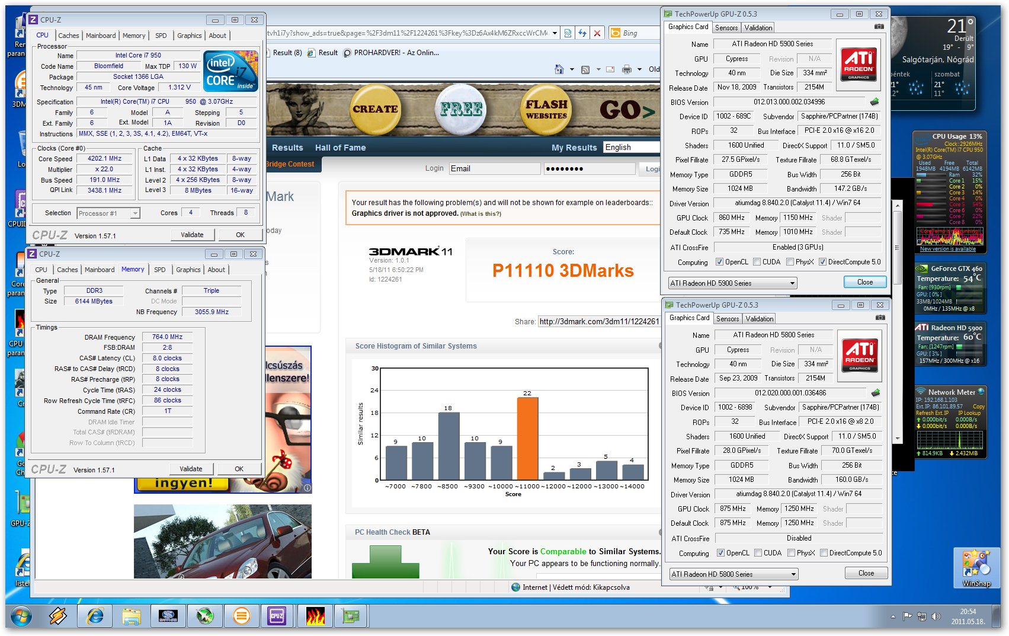Open Action Center flag in system tray

pyautogui.click(x=907, y=616)
